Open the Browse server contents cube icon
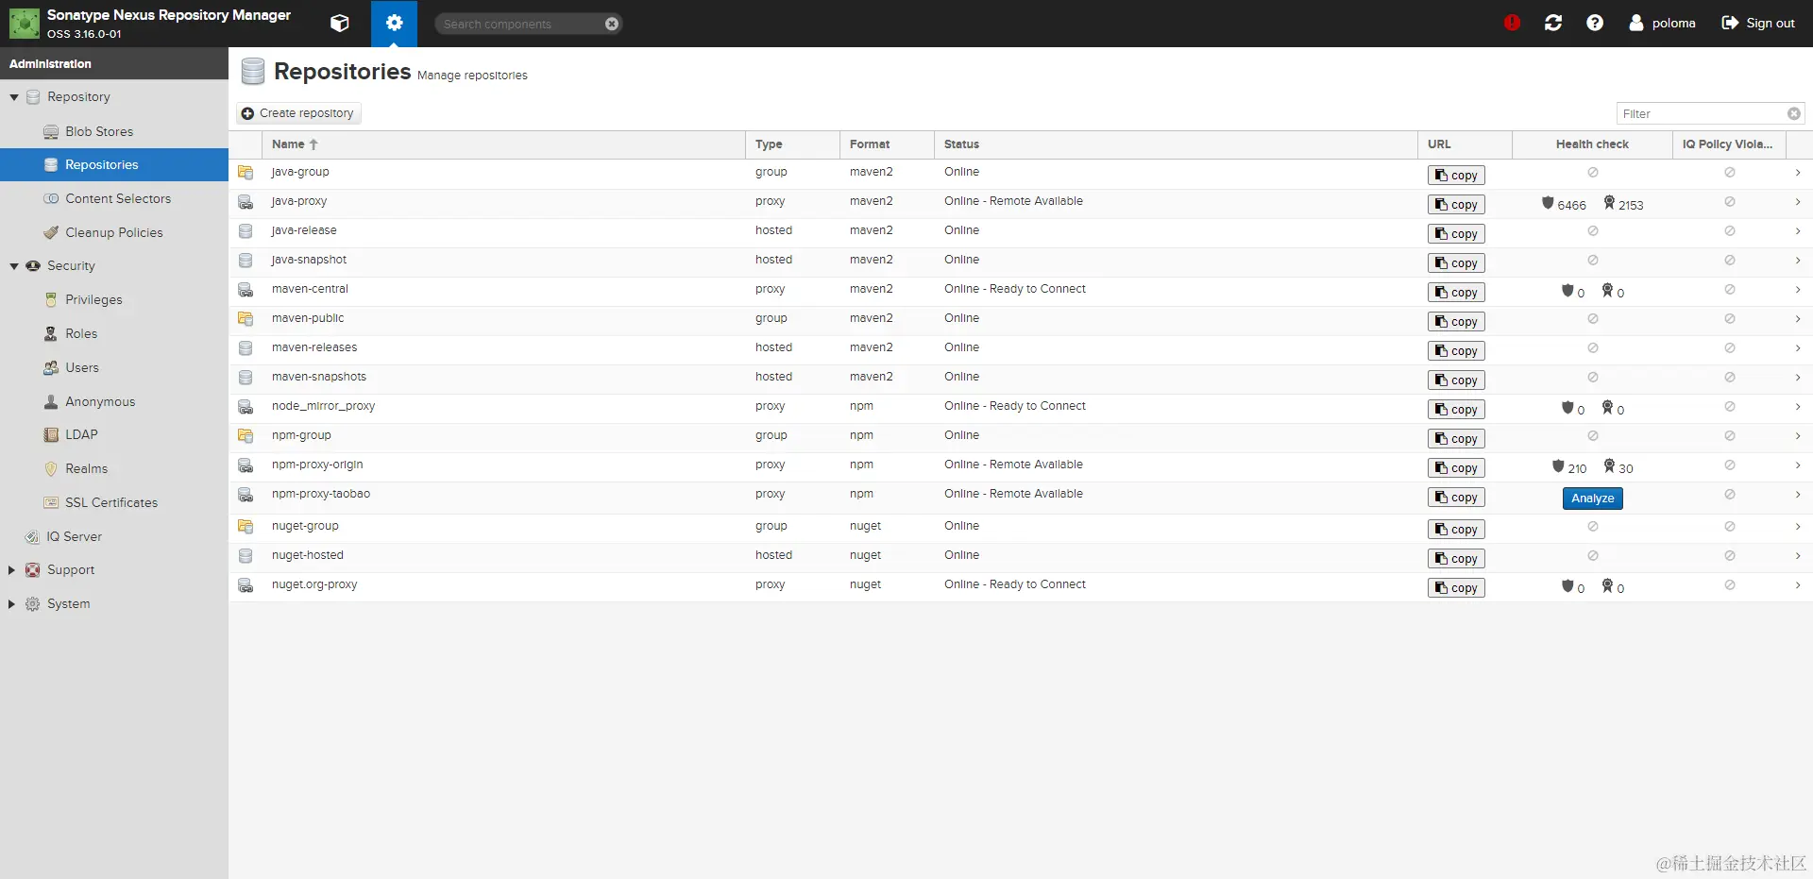This screenshot has width=1813, height=879. coord(340,24)
